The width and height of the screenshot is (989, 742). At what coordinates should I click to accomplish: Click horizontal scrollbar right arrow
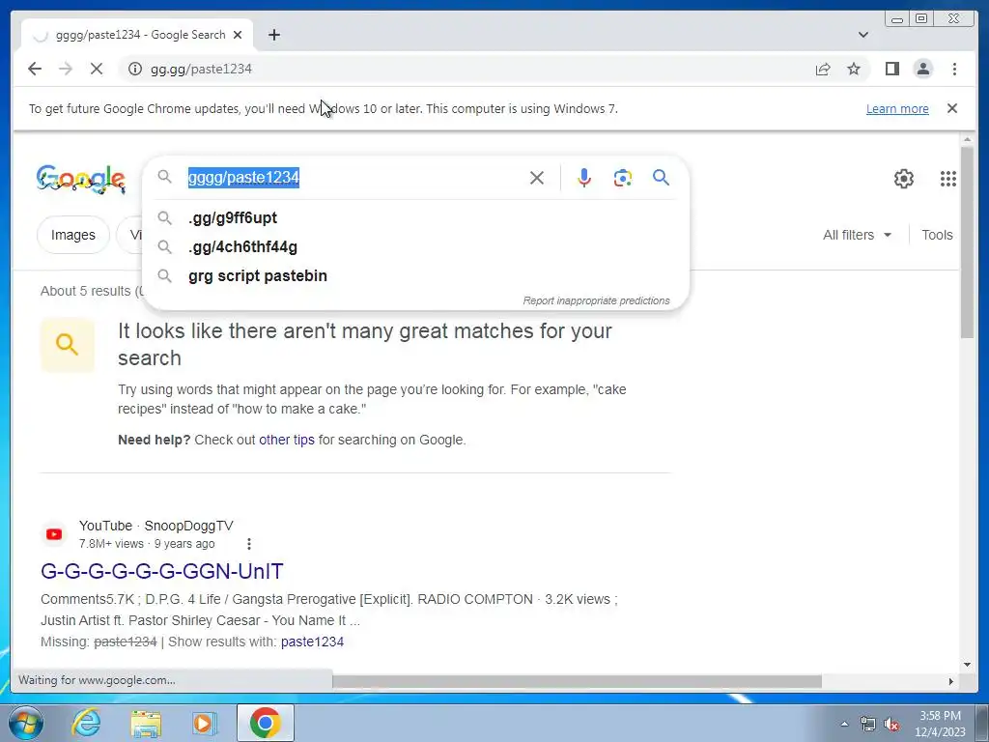[951, 681]
